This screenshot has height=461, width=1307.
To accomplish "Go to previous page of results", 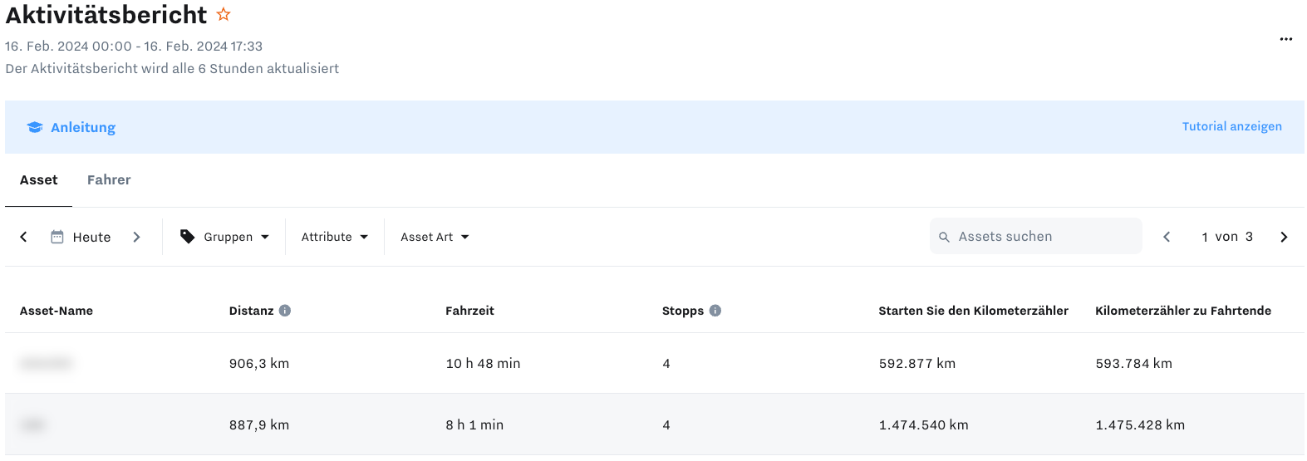I will click(1167, 237).
